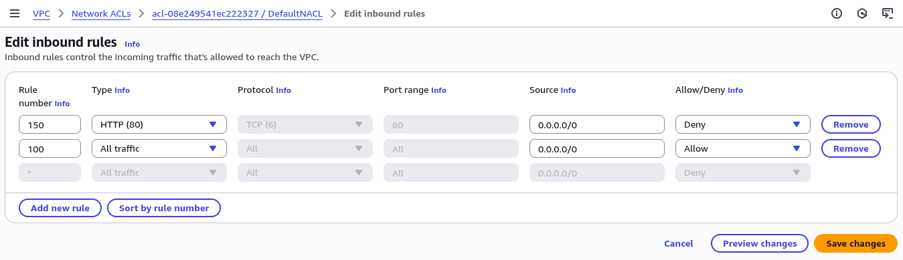Click the hexagon settings icon in header

click(x=862, y=13)
